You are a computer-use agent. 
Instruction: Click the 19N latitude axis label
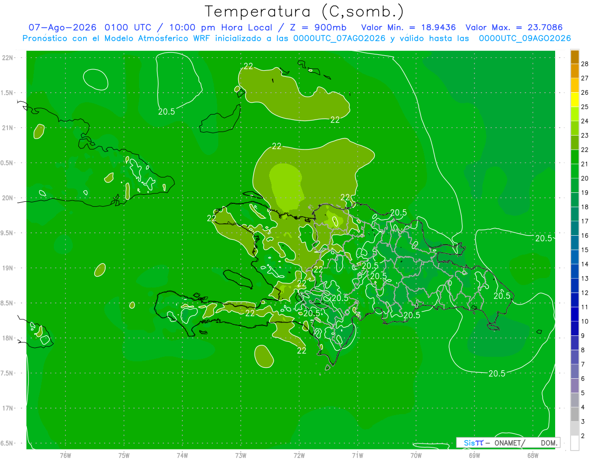(8, 268)
